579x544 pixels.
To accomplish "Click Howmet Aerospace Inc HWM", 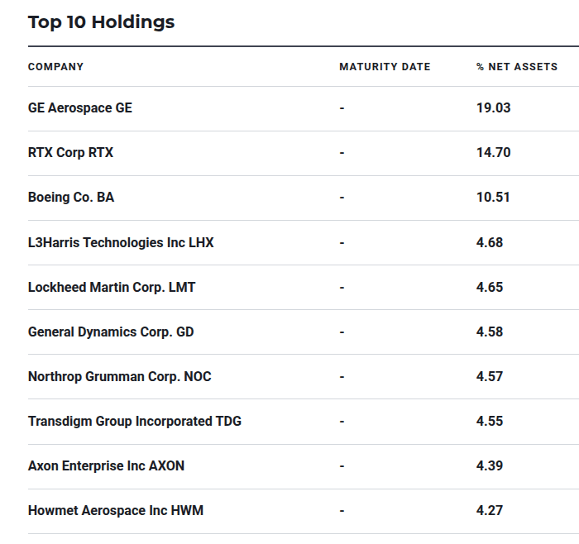I will (116, 510).
